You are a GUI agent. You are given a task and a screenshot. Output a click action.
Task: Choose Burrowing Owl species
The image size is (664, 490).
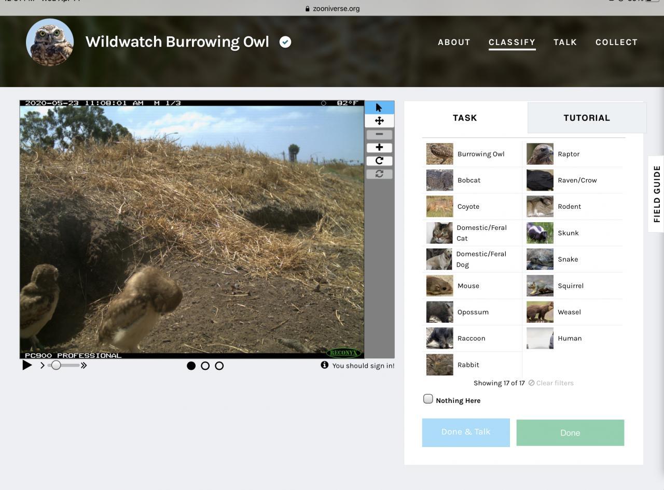point(472,154)
